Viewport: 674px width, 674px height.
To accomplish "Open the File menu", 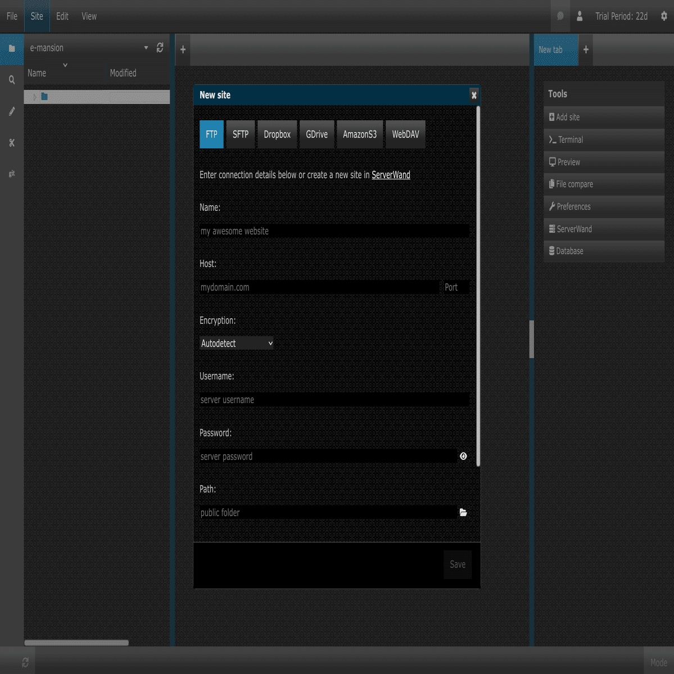I will coord(12,16).
